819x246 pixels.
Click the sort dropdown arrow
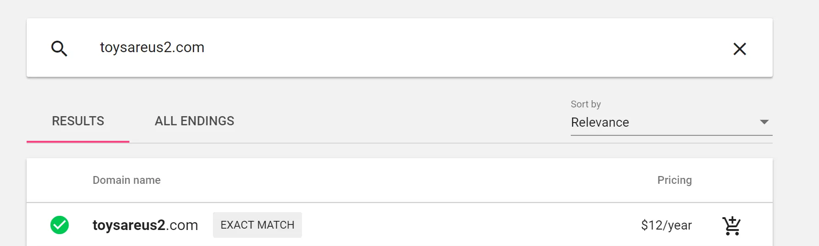coord(764,122)
